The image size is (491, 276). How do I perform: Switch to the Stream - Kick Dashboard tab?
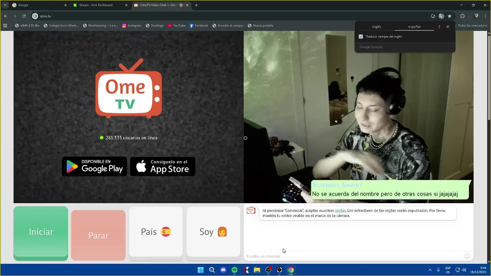[100, 5]
